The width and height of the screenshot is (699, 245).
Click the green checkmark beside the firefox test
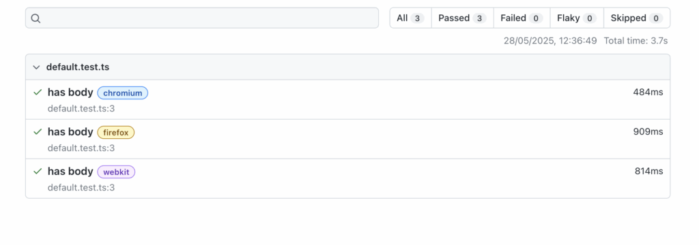(38, 132)
